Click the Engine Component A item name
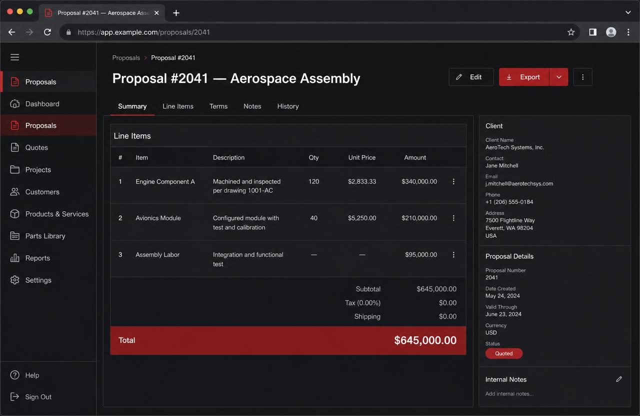This screenshot has width=640, height=416. 165,181
